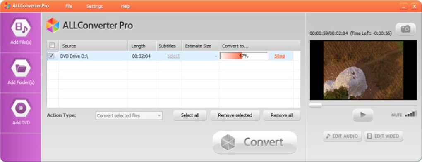The image size is (422, 162).
Task: Take a snapshot with the camera icon
Action: 405,29
